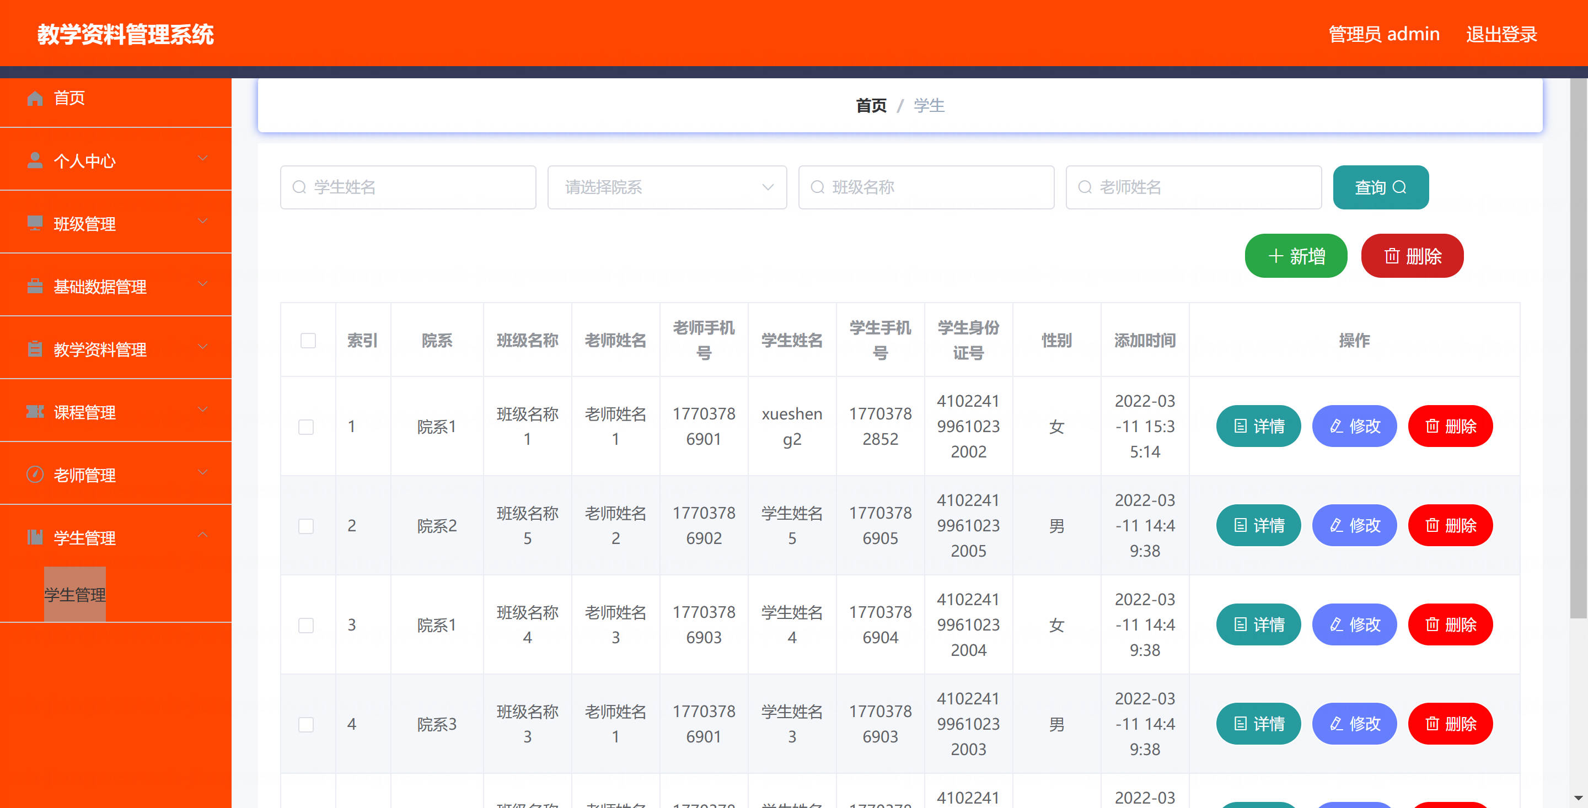
Task: Click the clipboard icon for 教学资料管理
Action: (35, 349)
